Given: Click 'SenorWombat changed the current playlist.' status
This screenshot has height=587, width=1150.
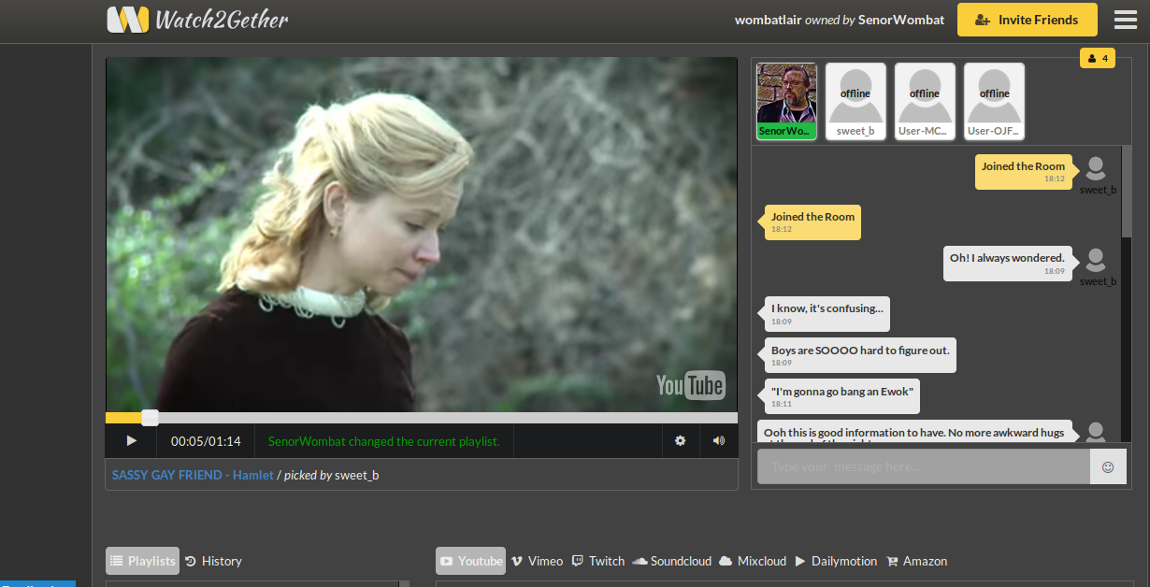Looking at the screenshot, I should 384,441.
